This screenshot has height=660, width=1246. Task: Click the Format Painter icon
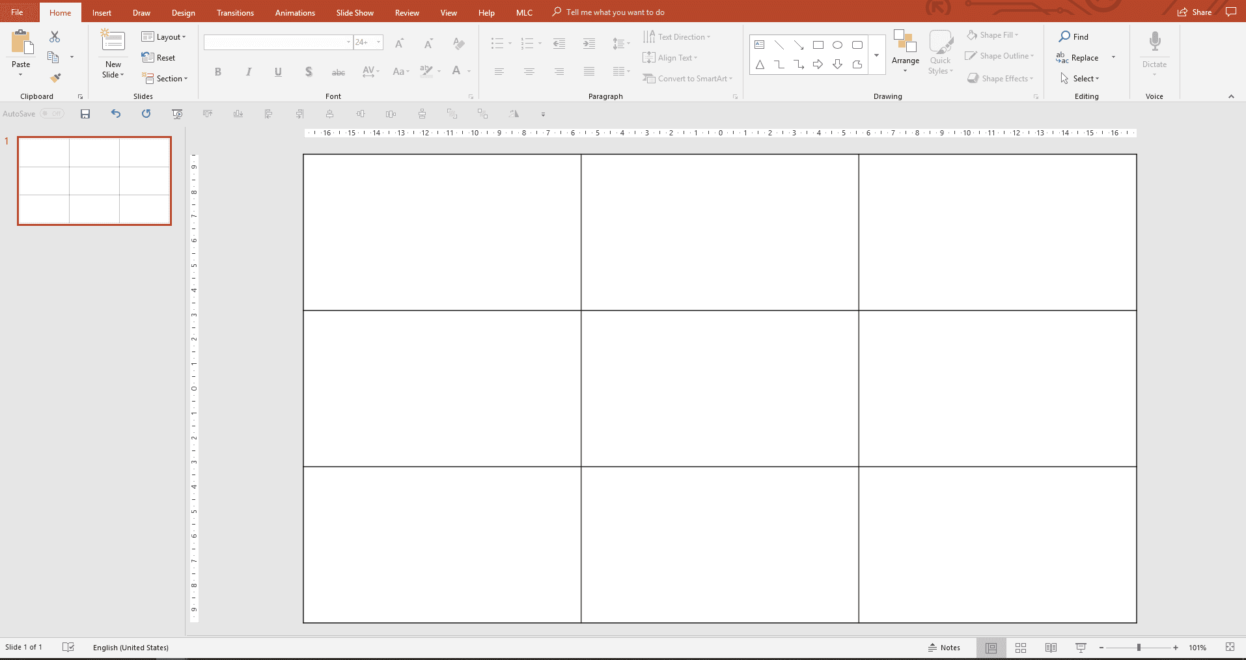55,77
